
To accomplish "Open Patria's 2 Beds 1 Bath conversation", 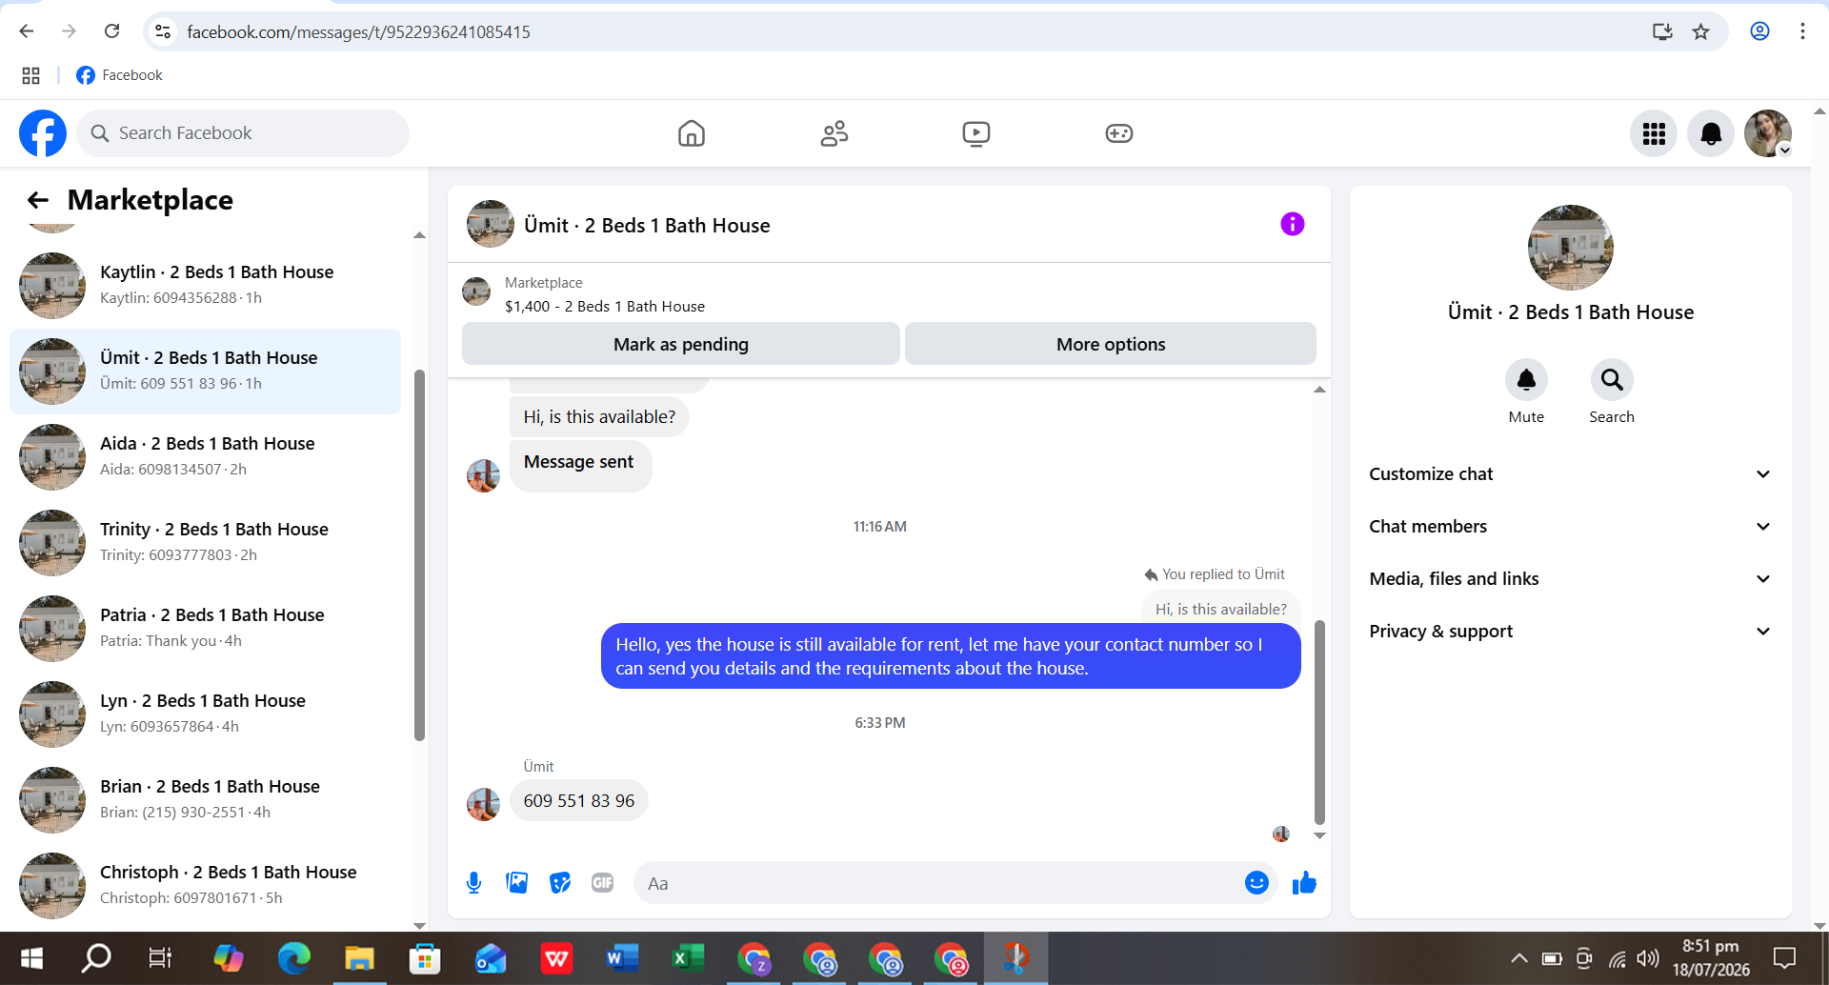I will pos(205,629).
